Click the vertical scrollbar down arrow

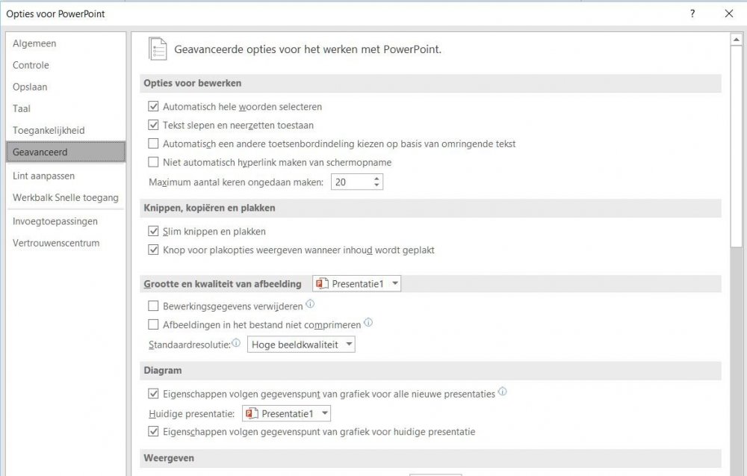click(x=737, y=469)
